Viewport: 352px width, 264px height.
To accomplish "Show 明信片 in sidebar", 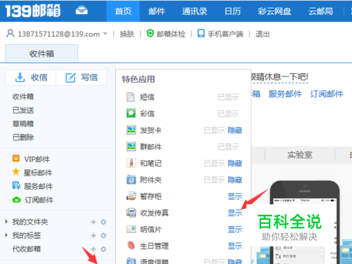I will click(x=235, y=230).
